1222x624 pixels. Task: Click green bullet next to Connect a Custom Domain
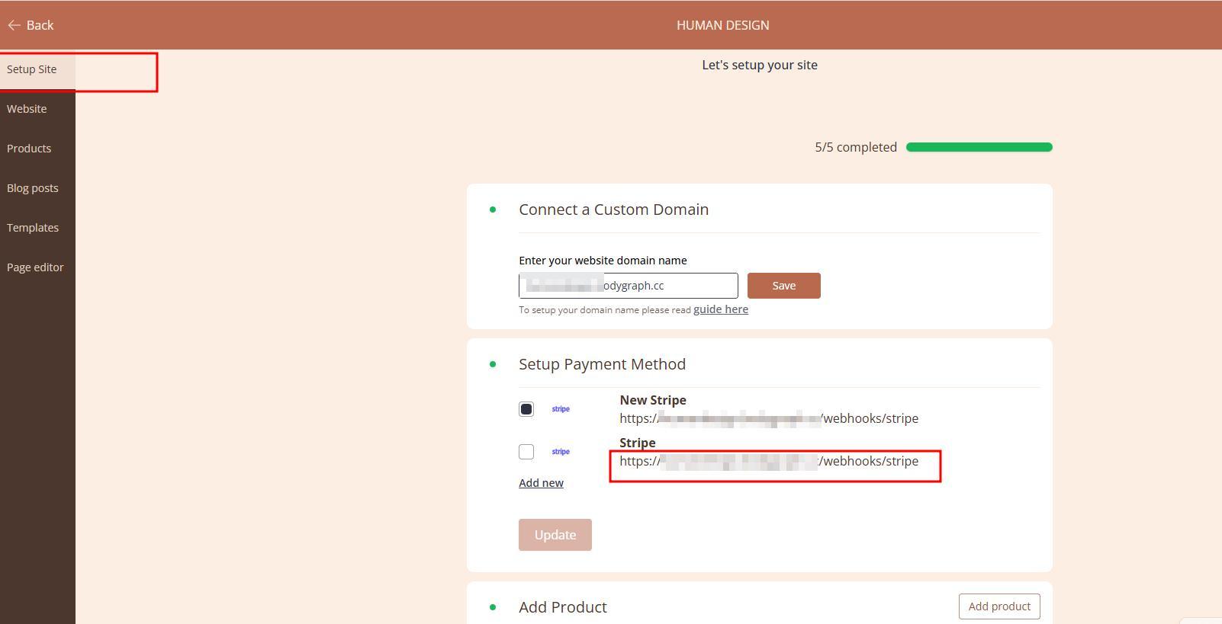493,210
